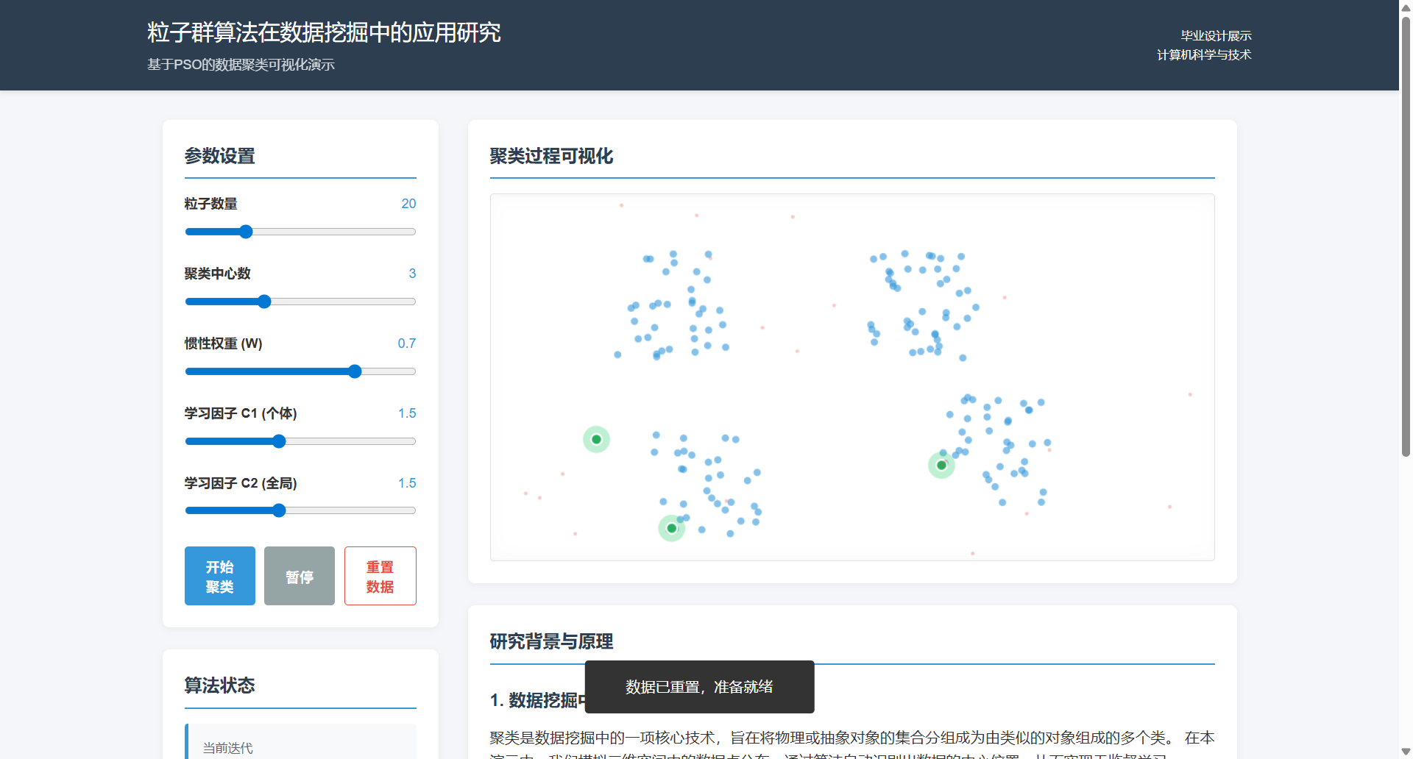Click the scrollbar down arrow
The image size is (1413, 759).
(x=1406, y=751)
